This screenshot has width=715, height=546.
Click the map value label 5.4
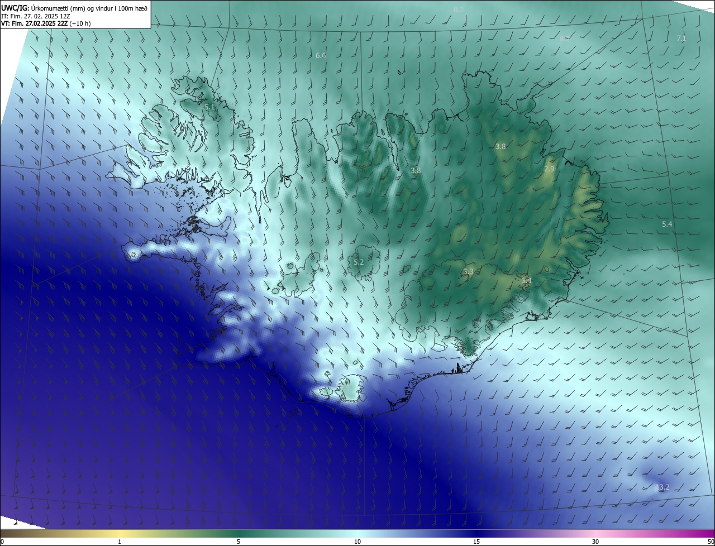pyautogui.click(x=667, y=224)
